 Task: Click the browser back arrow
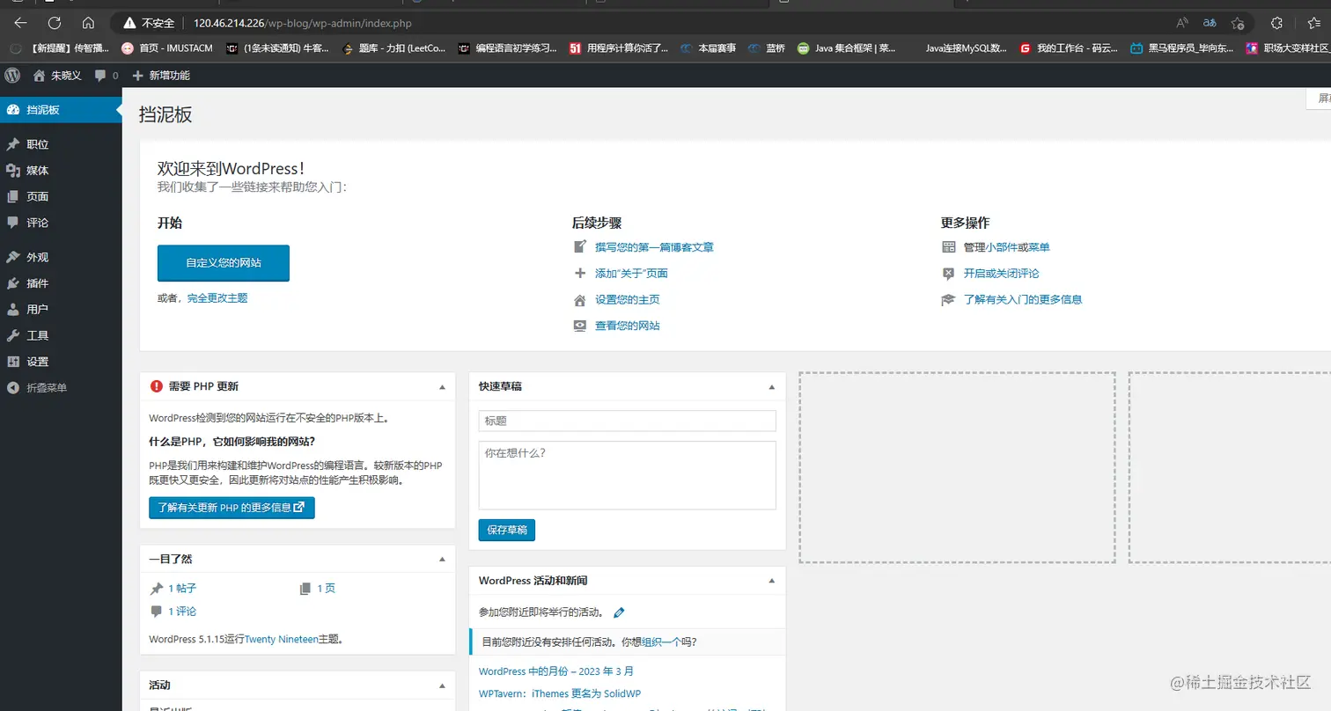point(20,23)
